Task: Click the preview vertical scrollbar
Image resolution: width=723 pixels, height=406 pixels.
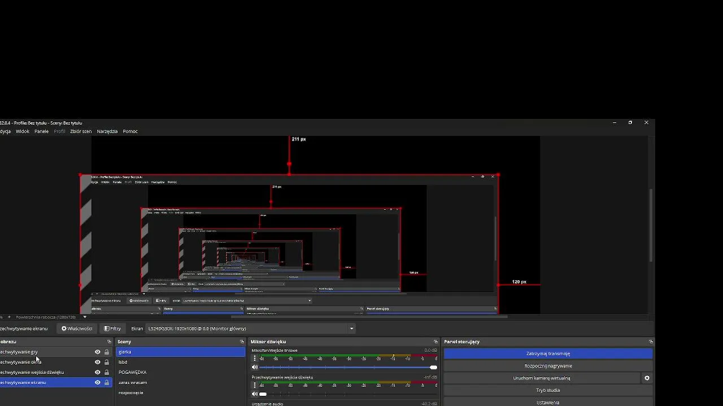Action: 651,225
